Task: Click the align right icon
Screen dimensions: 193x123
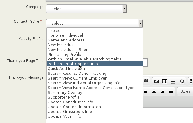Action: coord(162,91)
